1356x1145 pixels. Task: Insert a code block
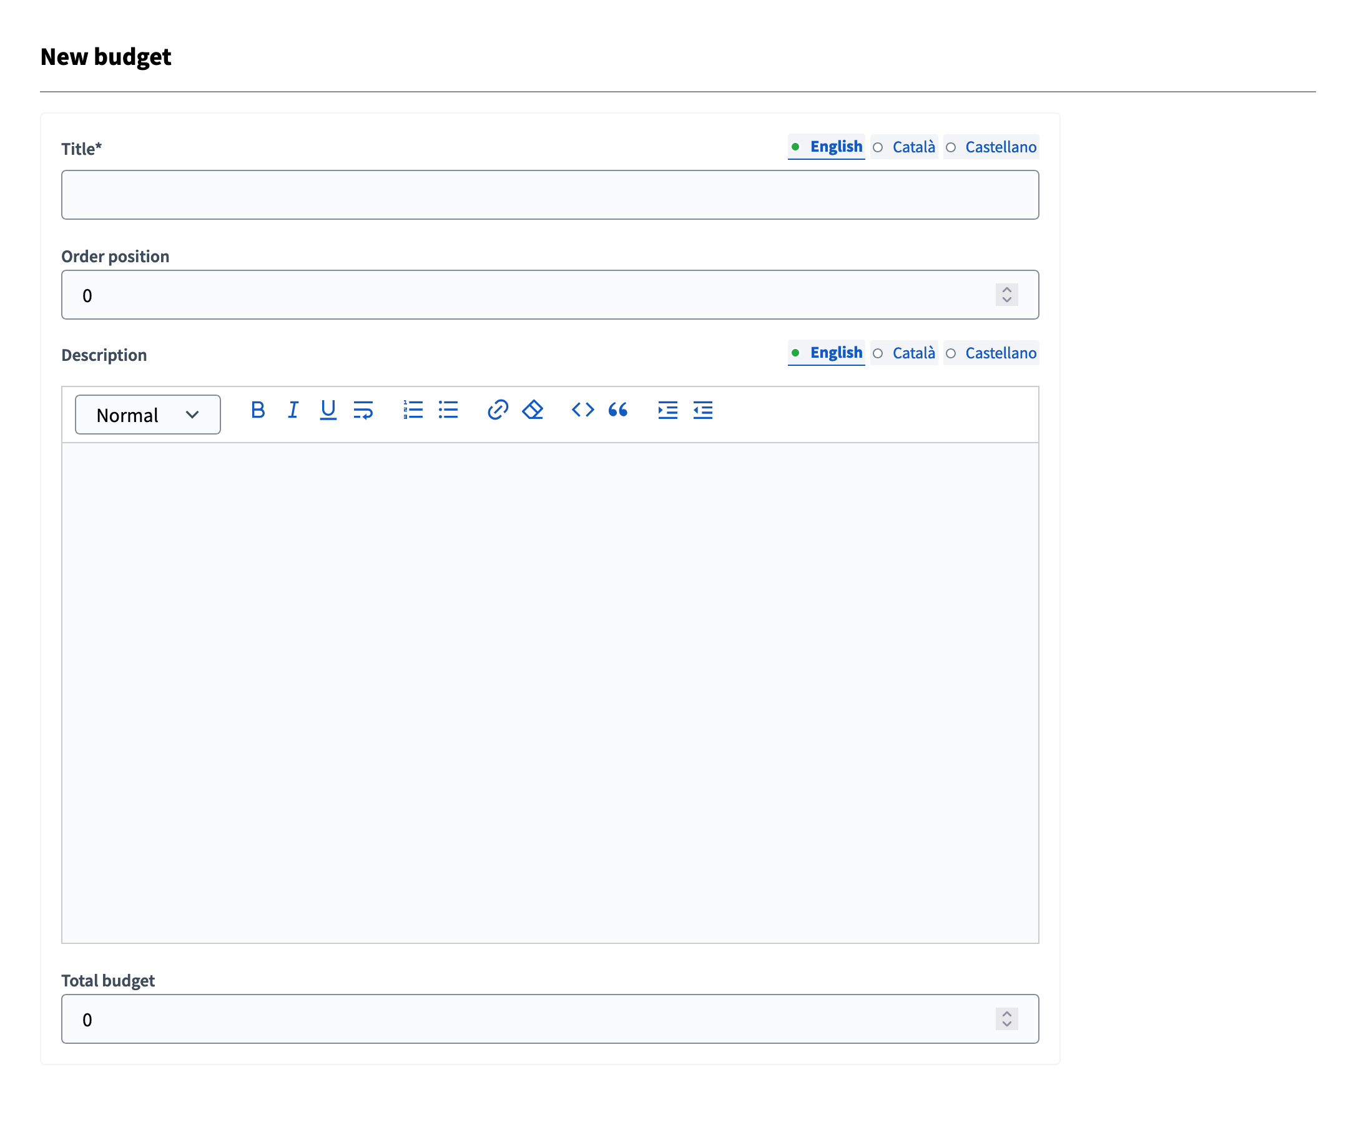point(582,410)
